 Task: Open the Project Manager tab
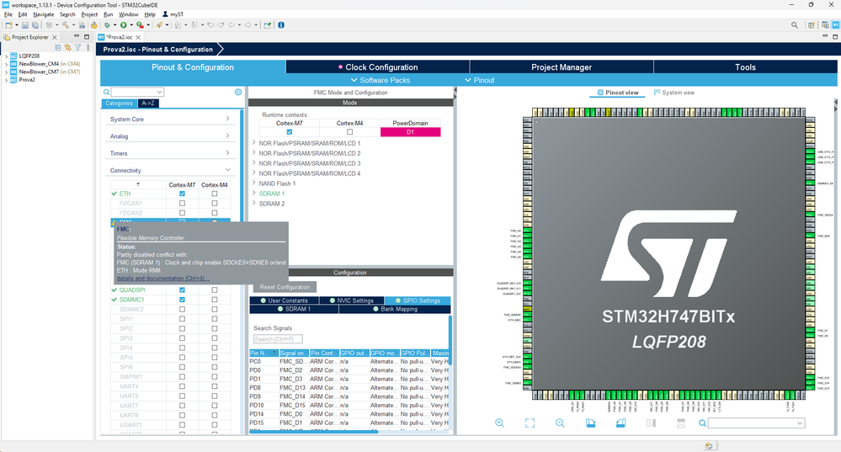562,67
